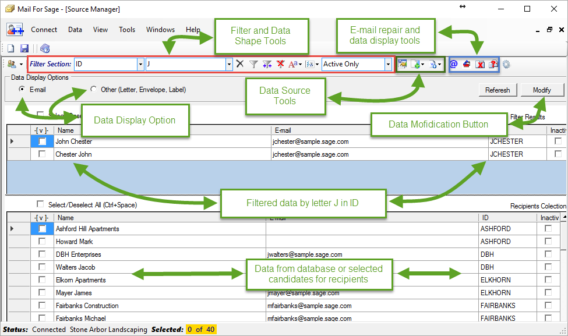Open the arrow beside the add-document icon
This screenshot has height=336, width=568.
[x=422, y=65]
